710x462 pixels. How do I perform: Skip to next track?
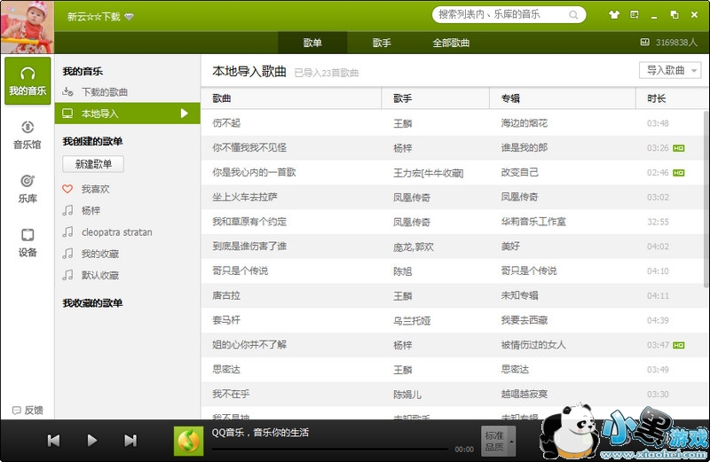pyautogui.click(x=130, y=441)
